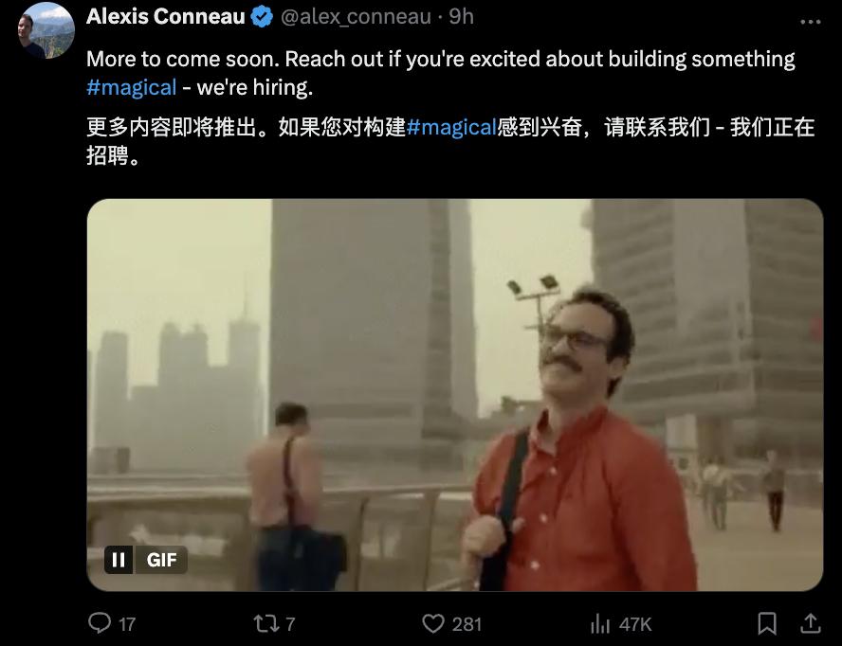
Task: Click the 17 replies count
Action: pyautogui.click(x=127, y=624)
